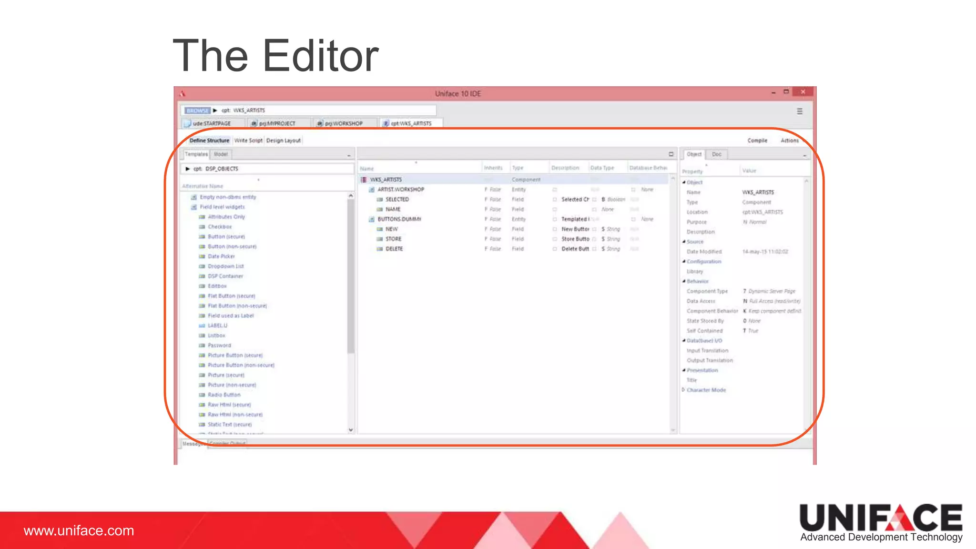Open the hamburger menu in the IDE
The width and height of the screenshot is (976, 549).
(x=800, y=111)
